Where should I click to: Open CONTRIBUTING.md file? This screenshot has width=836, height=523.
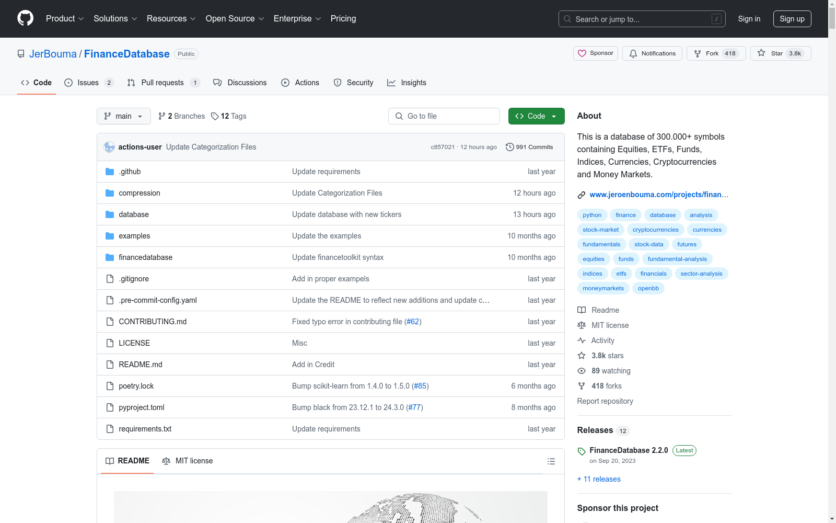(x=153, y=322)
